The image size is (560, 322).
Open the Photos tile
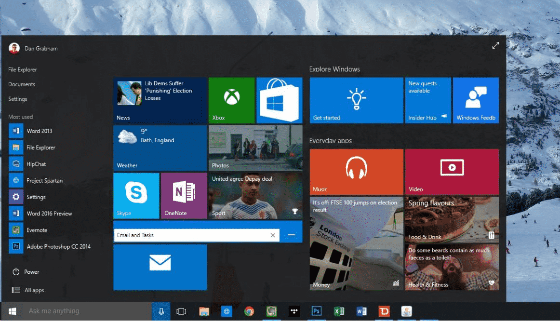pos(255,148)
